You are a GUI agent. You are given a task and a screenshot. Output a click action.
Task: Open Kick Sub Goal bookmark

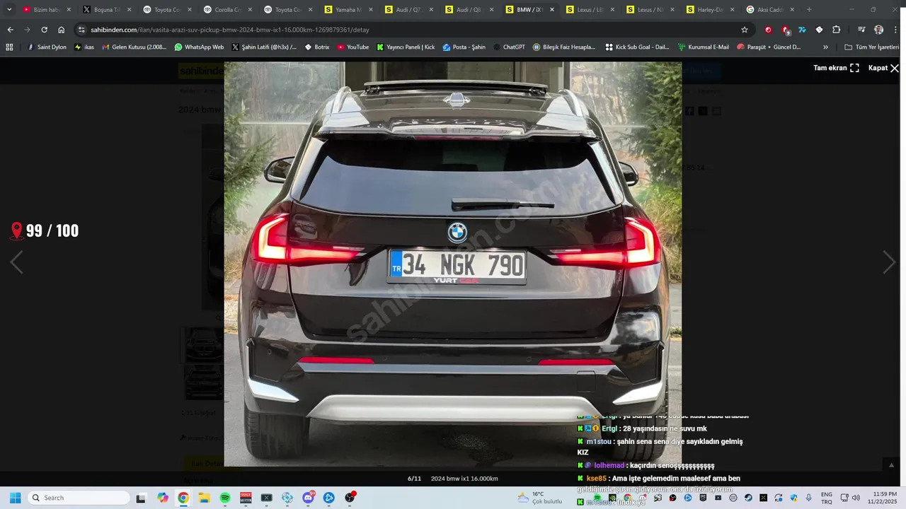pos(637,47)
